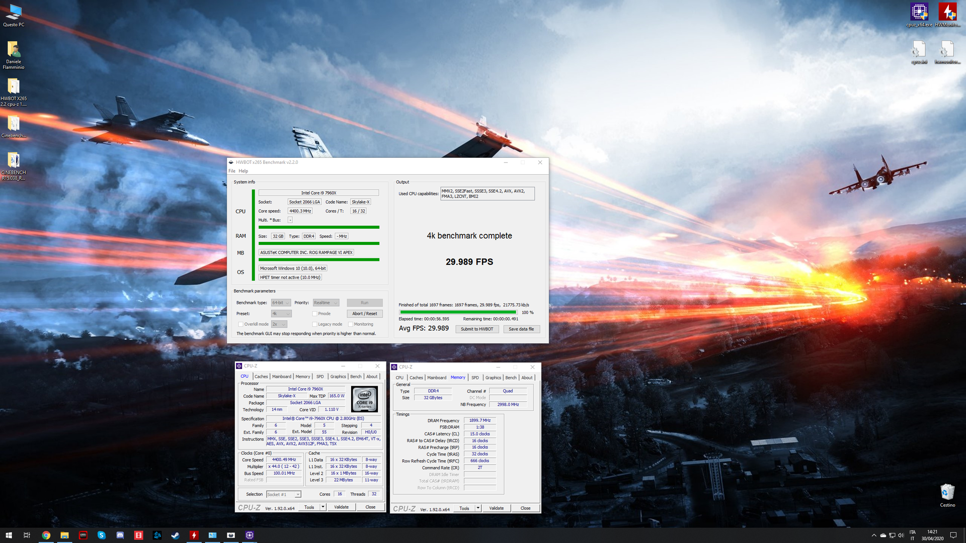Click the OneDrive cloud tray icon
966x543 pixels.
click(883, 535)
